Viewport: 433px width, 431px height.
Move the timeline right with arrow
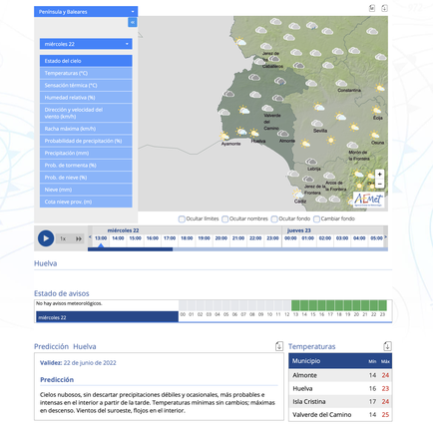pos(385,237)
